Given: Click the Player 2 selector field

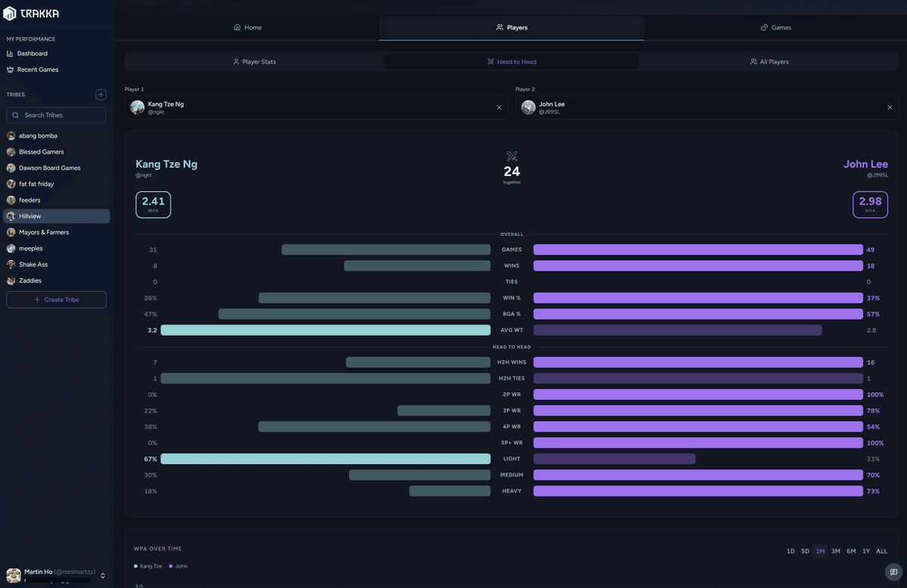Looking at the screenshot, I should click(707, 107).
